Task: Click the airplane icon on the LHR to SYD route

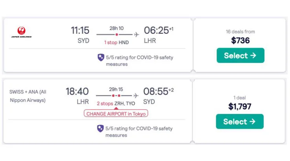Action: (x=136, y=95)
